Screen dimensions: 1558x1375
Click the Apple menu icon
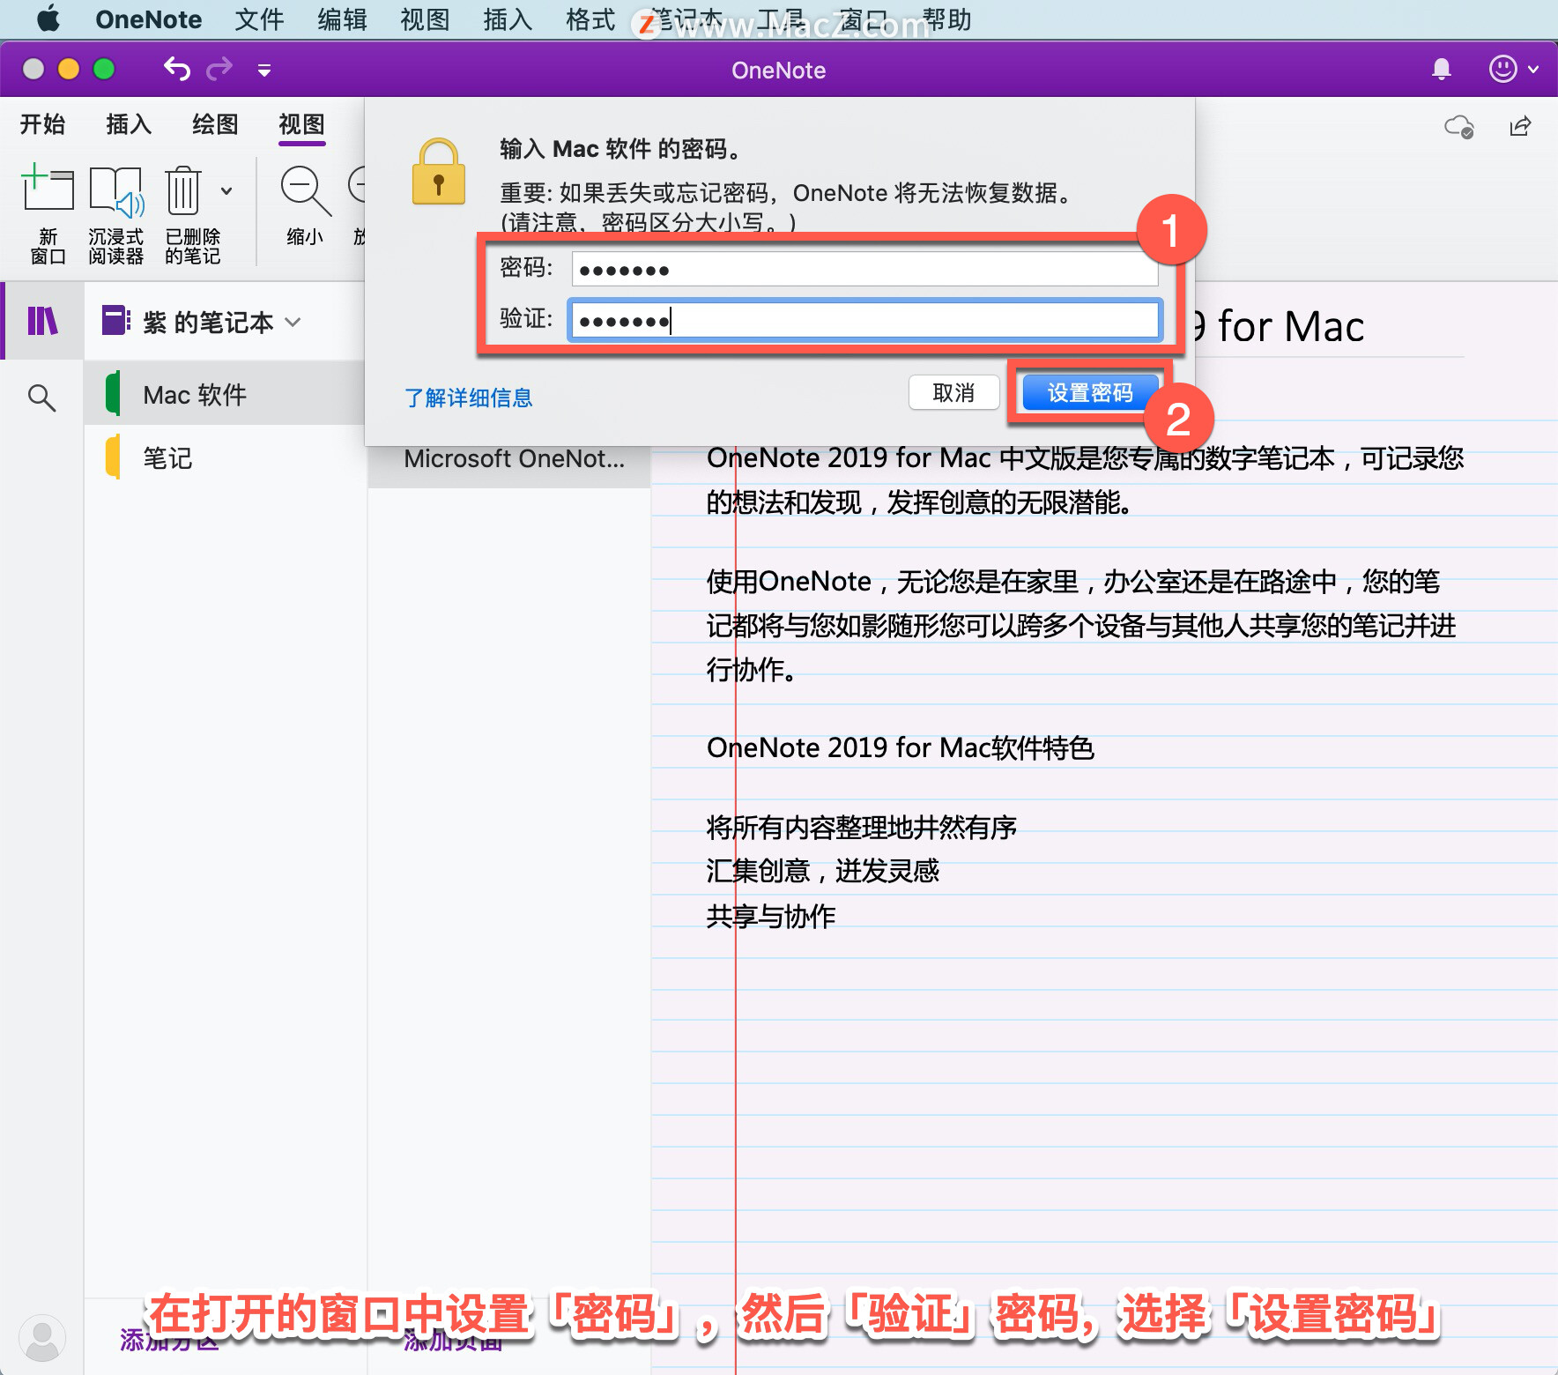pos(48,19)
